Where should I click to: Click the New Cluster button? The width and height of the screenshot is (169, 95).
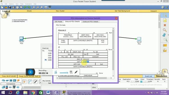click(60, 11)
